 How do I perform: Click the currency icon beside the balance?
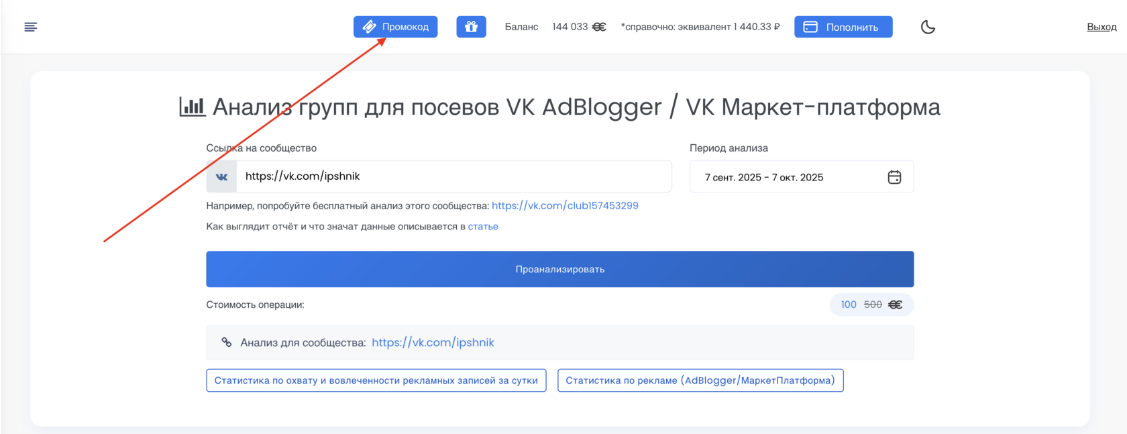pyautogui.click(x=599, y=27)
